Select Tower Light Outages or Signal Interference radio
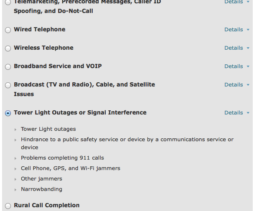254x211 pixels. [x=8, y=113]
